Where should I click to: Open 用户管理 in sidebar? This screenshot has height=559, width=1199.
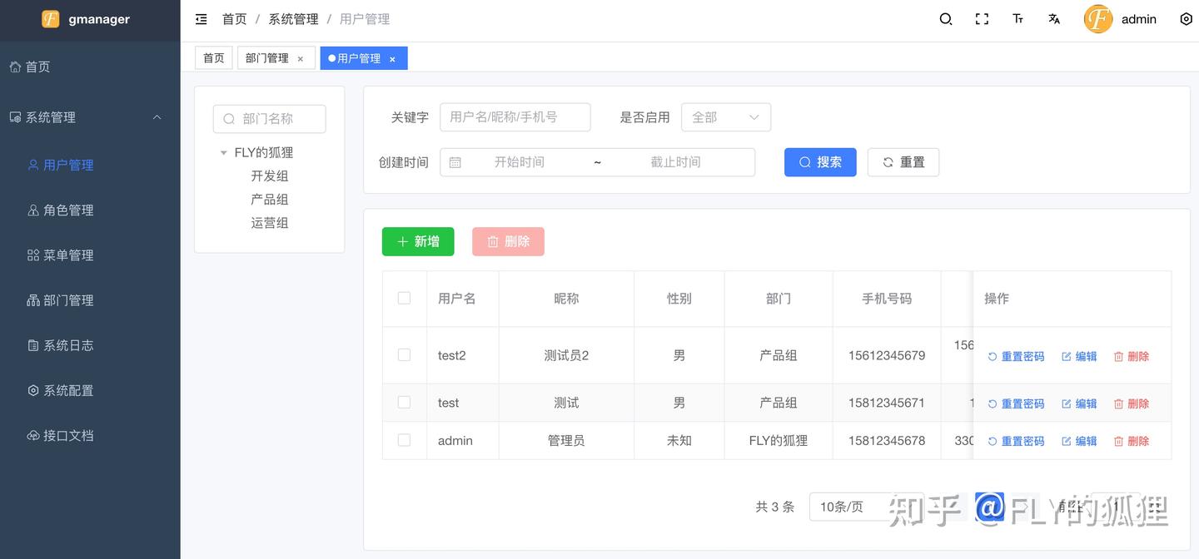point(90,165)
